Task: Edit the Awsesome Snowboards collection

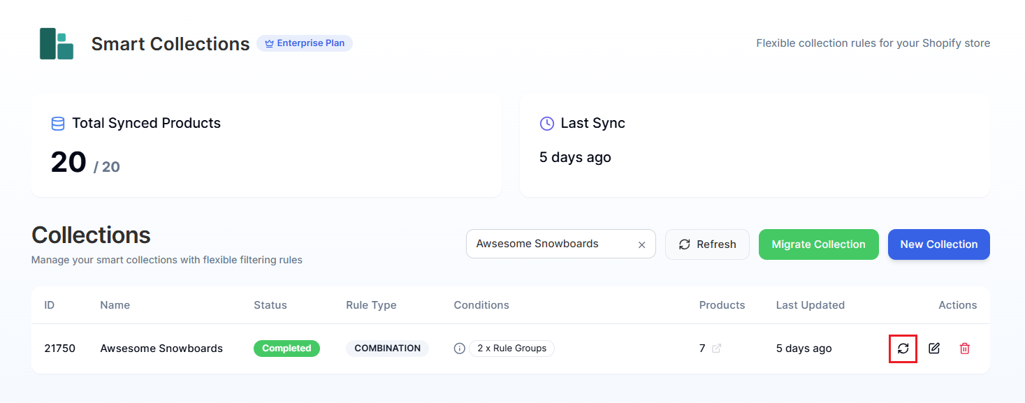Action: pyautogui.click(x=934, y=348)
